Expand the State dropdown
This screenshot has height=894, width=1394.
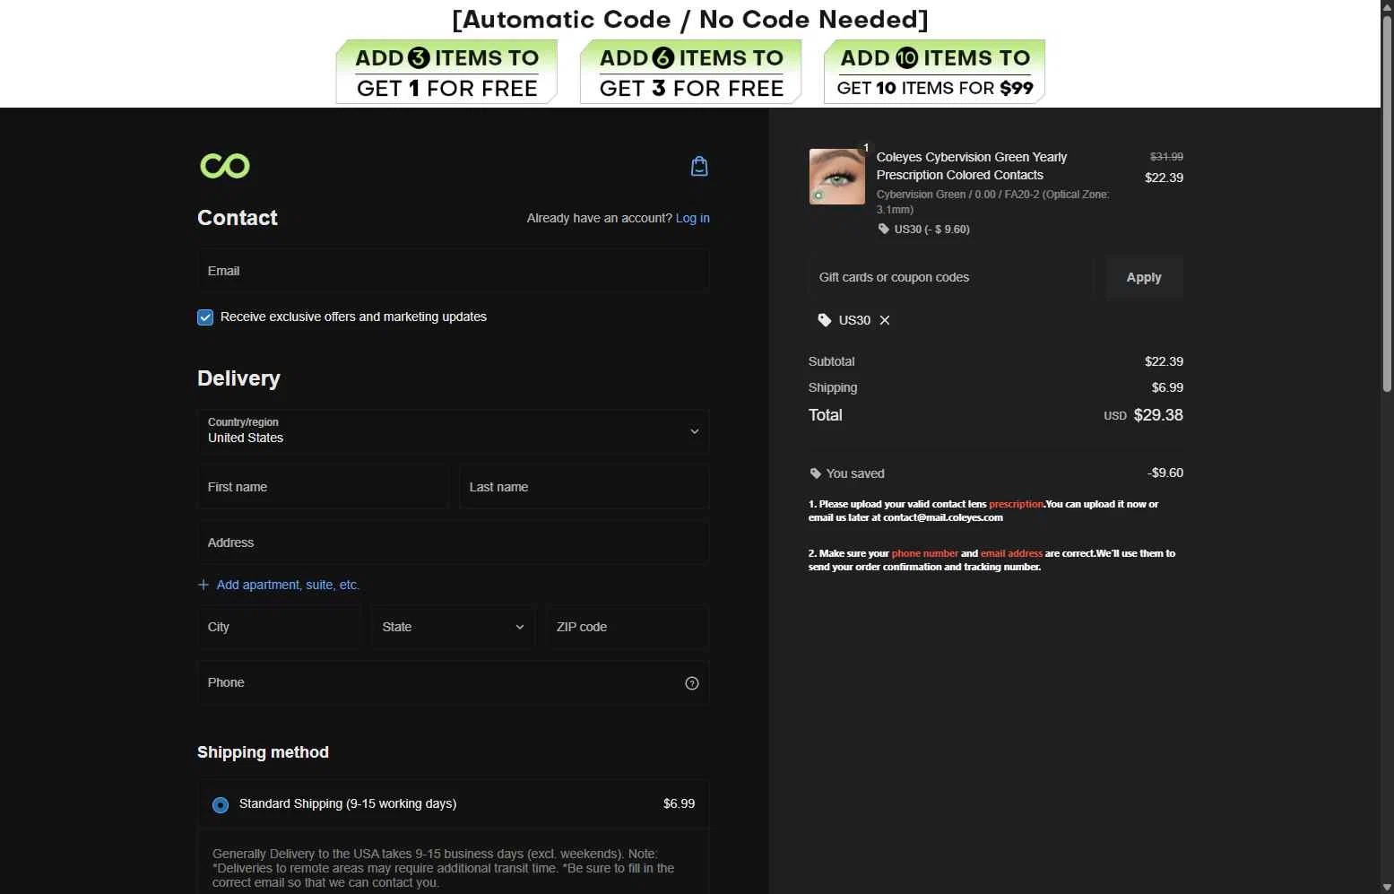(454, 627)
